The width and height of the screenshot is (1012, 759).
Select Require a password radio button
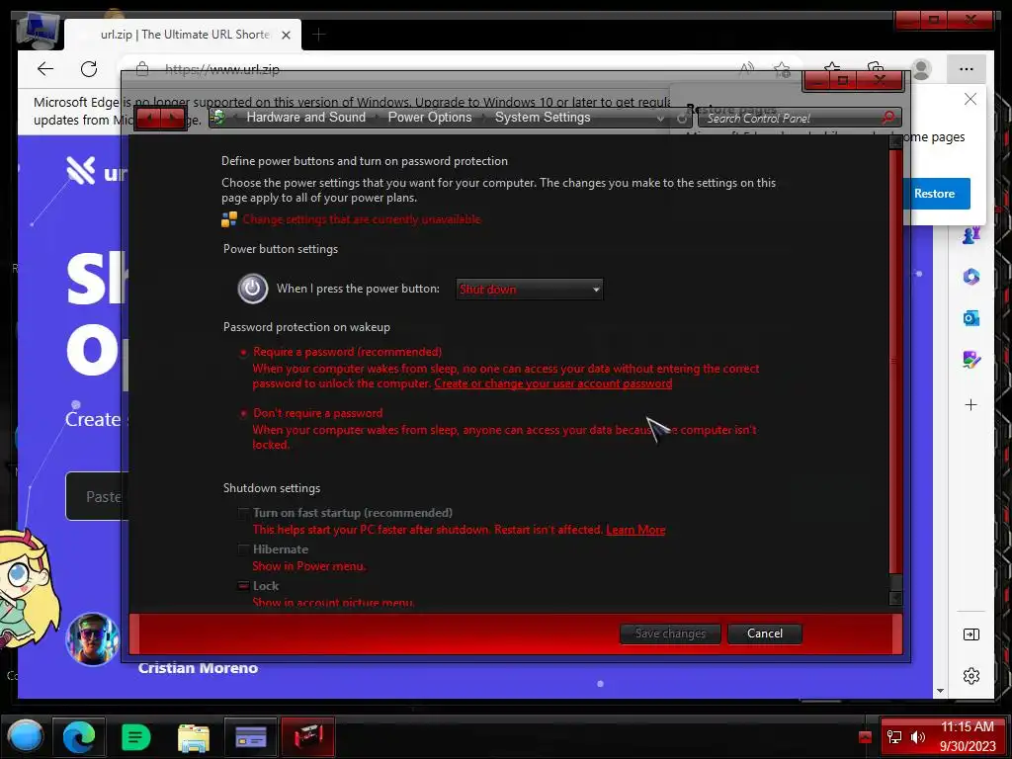click(x=243, y=353)
